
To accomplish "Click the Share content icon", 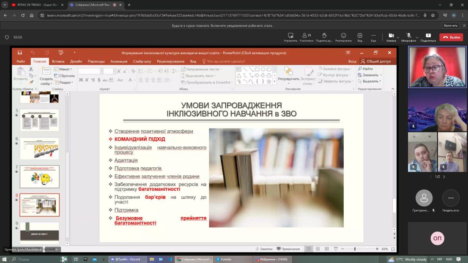I will click(x=428, y=36).
